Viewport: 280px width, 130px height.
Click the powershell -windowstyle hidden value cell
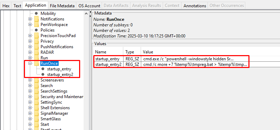(x=210, y=59)
